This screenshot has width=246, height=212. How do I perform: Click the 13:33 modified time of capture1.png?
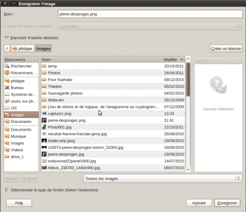(x=169, y=114)
